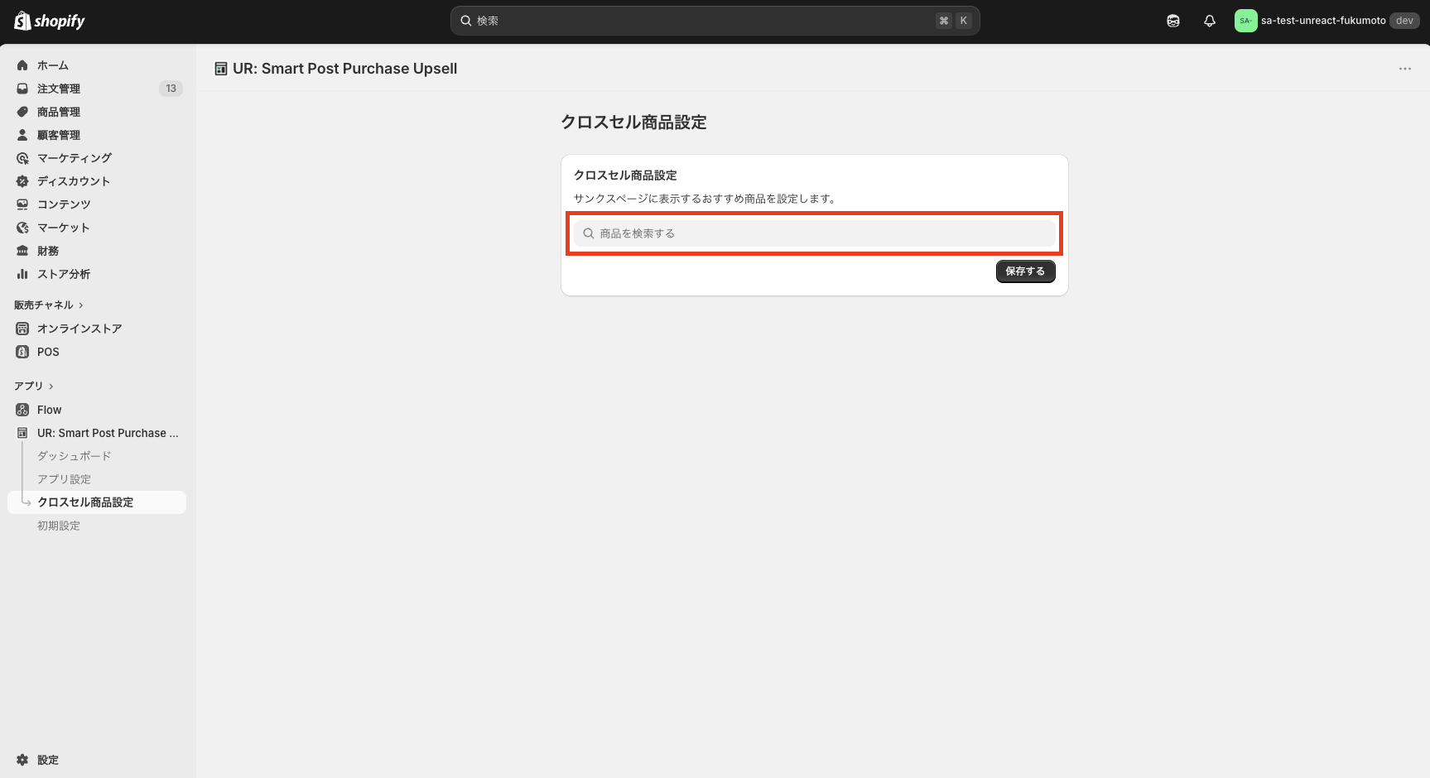Click the サンクスページに表示するおすすめ商品を設定します description
1430x778 pixels.
click(705, 199)
